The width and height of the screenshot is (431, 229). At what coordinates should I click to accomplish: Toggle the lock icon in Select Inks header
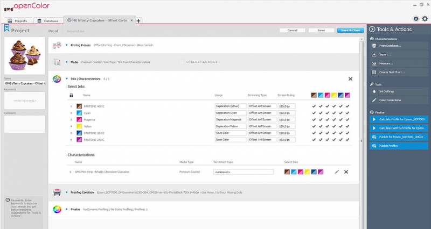pos(71,95)
